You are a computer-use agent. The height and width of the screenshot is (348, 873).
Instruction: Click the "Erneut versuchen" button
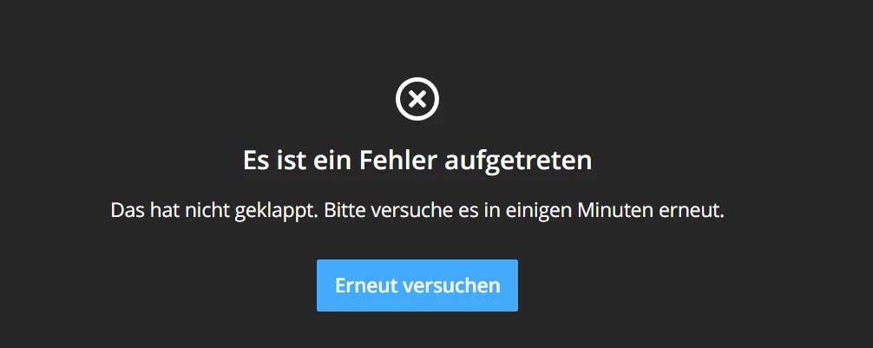[417, 286]
